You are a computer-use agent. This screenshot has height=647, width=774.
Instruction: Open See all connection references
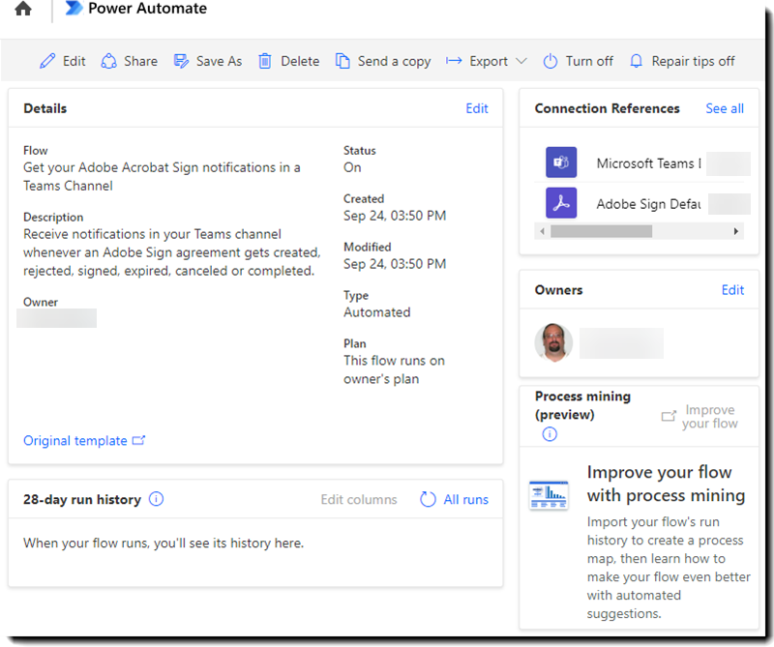click(724, 108)
